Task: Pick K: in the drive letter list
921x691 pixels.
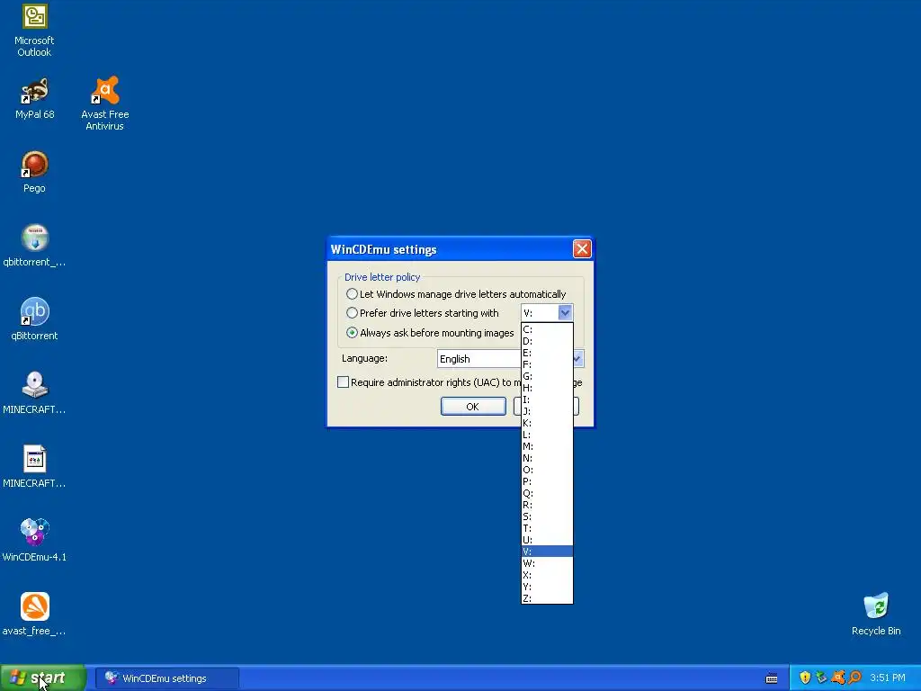Action: point(547,423)
